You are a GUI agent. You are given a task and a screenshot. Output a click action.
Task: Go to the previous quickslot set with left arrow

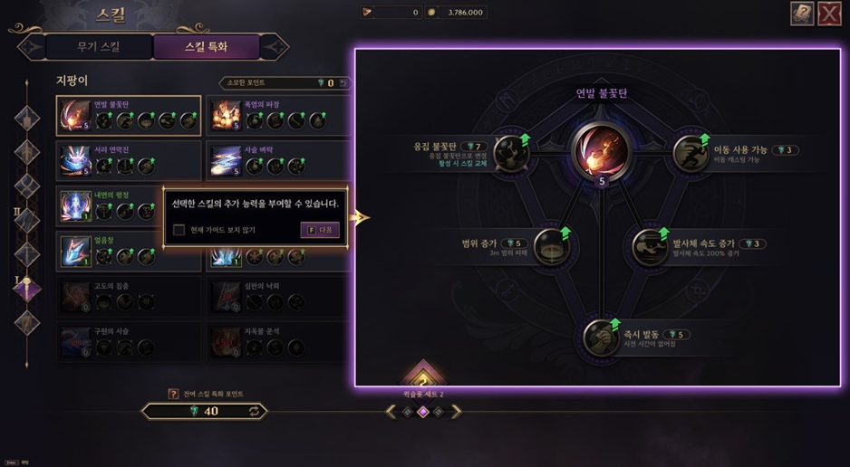(391, 412)
